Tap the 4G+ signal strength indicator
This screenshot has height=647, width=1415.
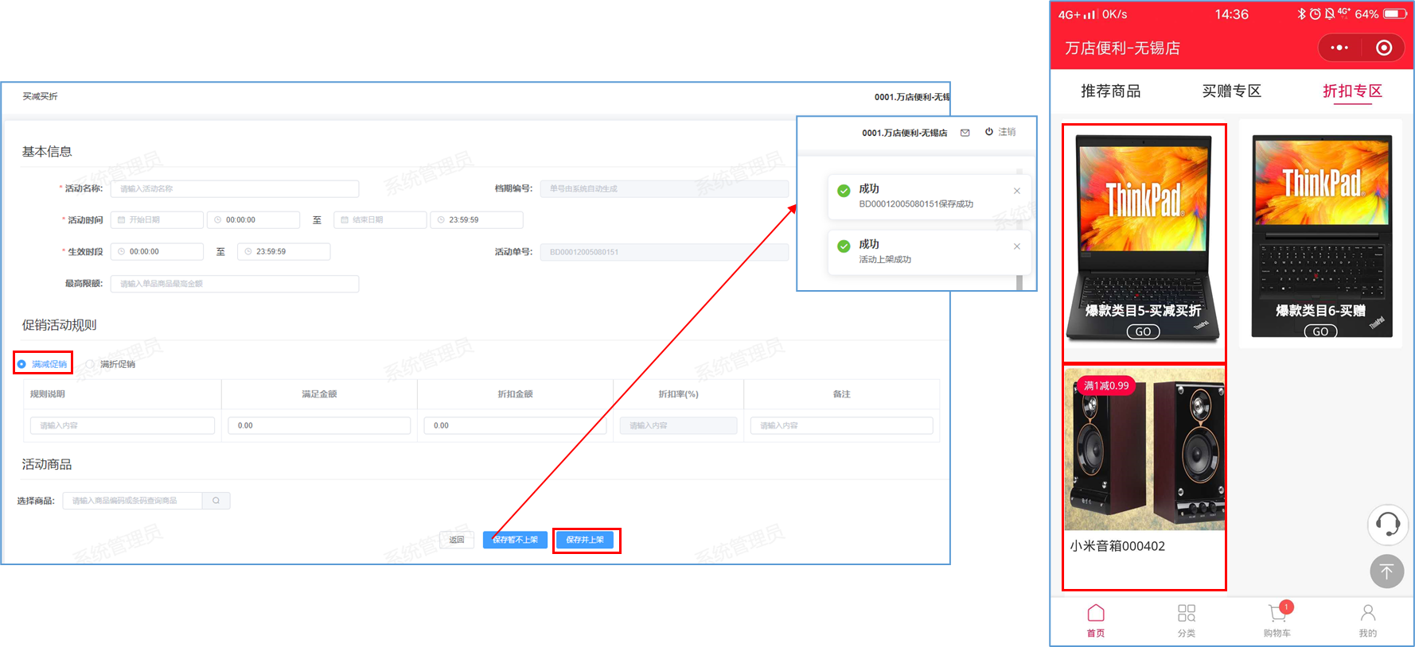pos(1078,14)
